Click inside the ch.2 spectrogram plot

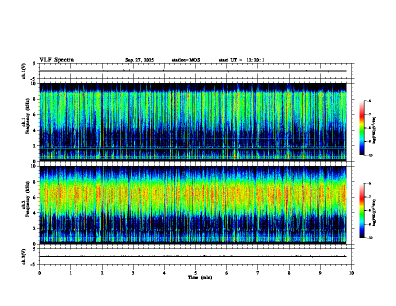pyautogui.click(x=193, y=205)
